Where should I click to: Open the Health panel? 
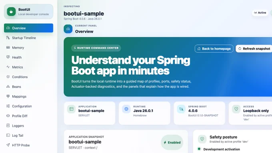29,57
